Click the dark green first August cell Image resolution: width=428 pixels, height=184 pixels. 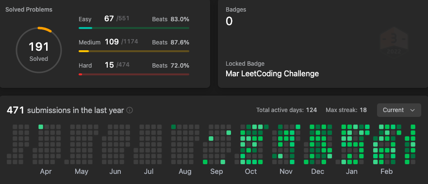(173, 127)
